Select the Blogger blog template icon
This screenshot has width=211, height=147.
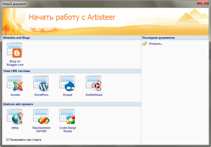click(x=15, y=50)
